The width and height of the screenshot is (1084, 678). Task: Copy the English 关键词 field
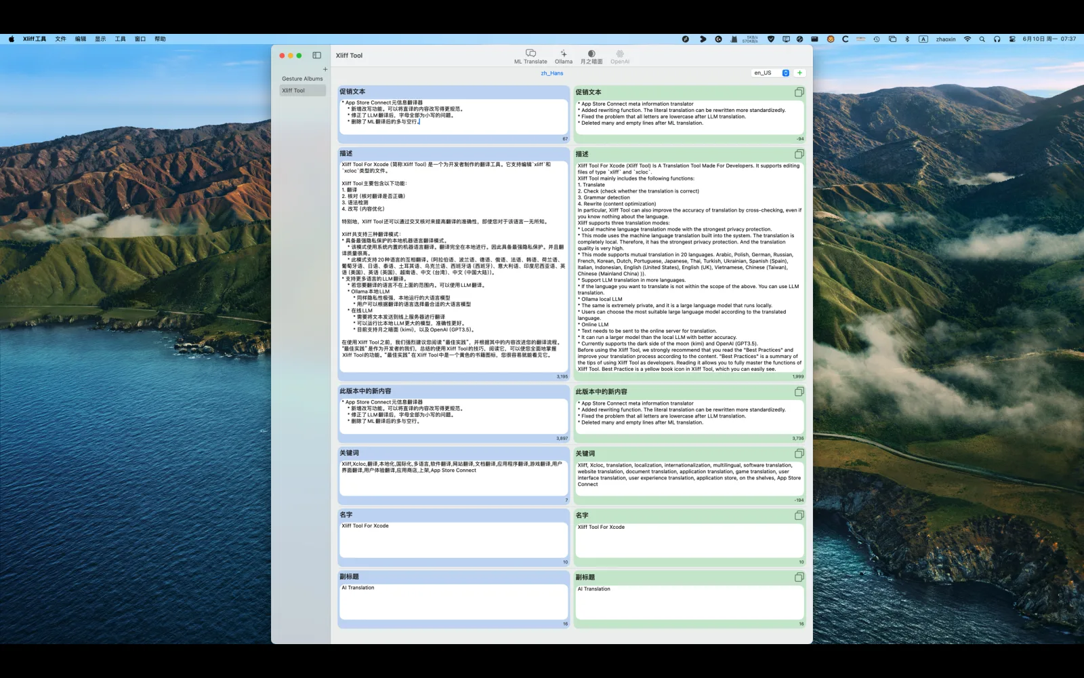point(799,454)
